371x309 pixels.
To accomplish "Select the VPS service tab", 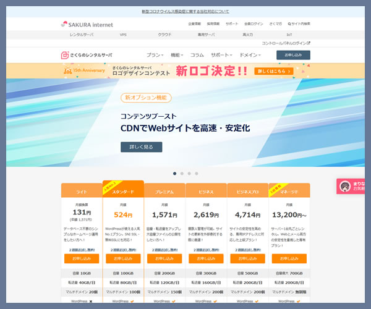I will click(x=123, y=35).
